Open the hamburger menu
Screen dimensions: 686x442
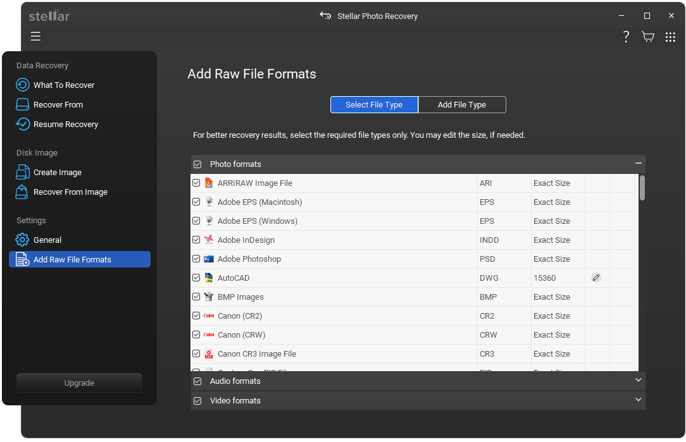coord(35,36)
